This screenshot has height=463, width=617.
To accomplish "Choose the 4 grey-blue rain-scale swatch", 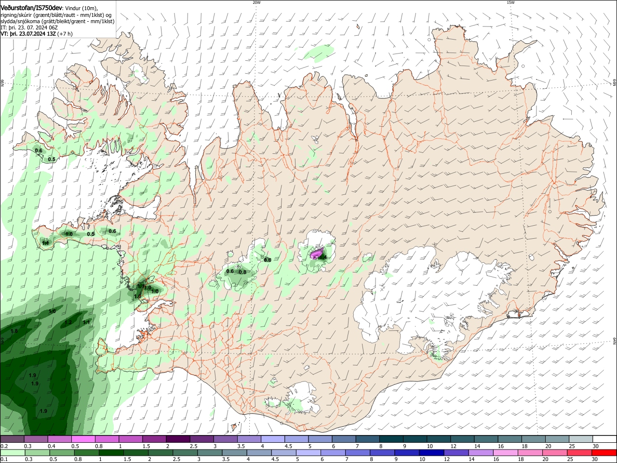I will [x=259, y=453].
